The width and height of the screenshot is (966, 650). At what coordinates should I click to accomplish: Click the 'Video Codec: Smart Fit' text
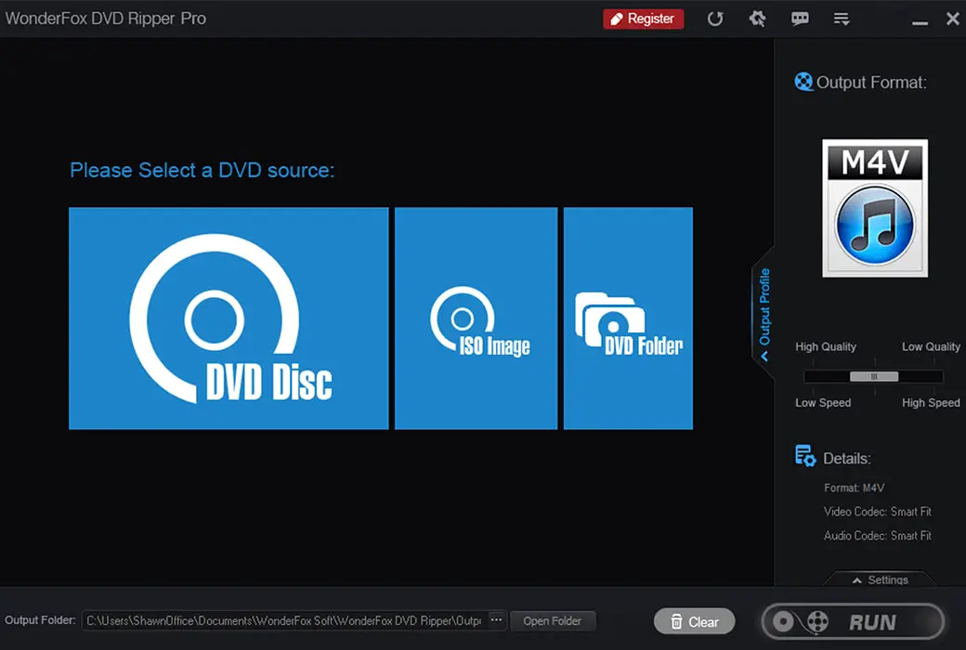coord(877,512)
